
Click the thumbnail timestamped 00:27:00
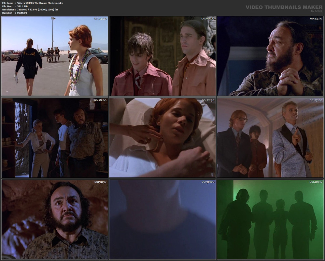270,138
